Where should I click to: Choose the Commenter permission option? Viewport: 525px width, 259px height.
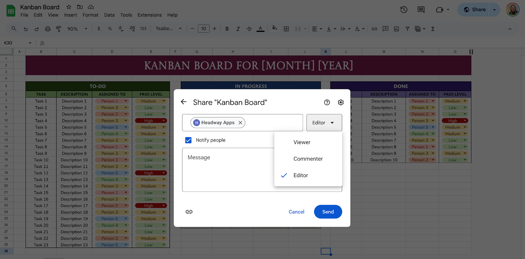308,159
